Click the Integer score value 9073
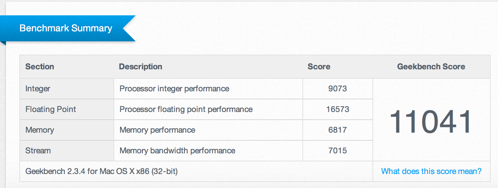The height and width of the screenshot is (188, 498). (337, 89)
